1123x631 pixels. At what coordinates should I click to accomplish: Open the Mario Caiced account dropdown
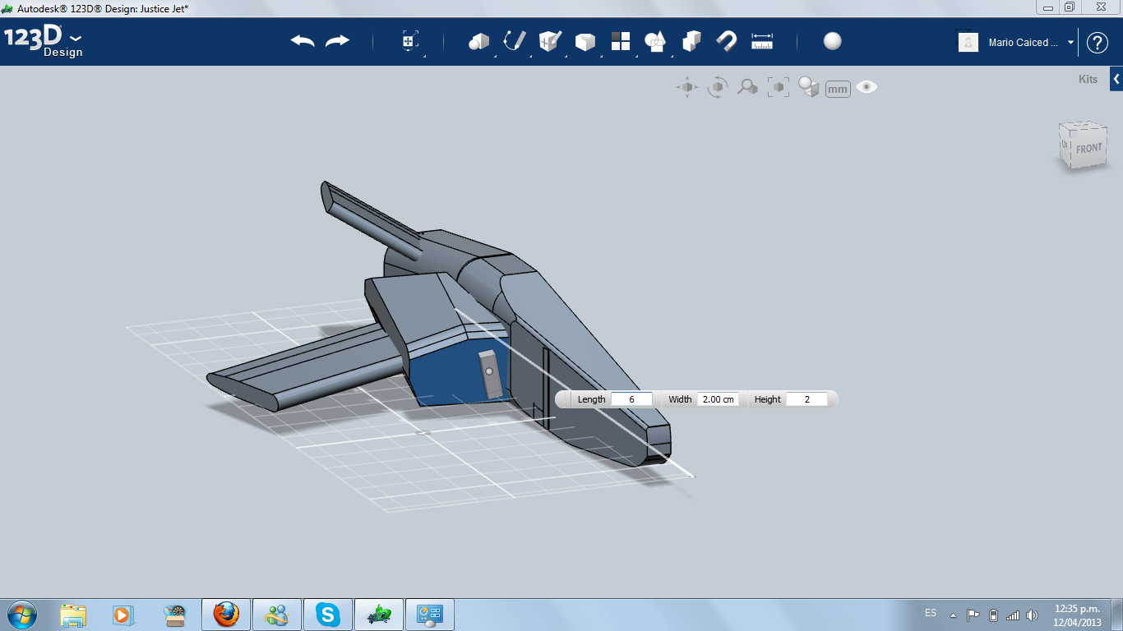1070,43
